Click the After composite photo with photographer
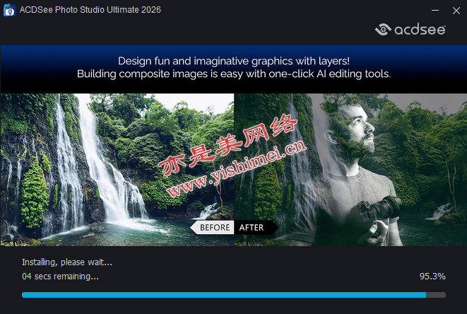The image size is (467, 314). (350, 170)
